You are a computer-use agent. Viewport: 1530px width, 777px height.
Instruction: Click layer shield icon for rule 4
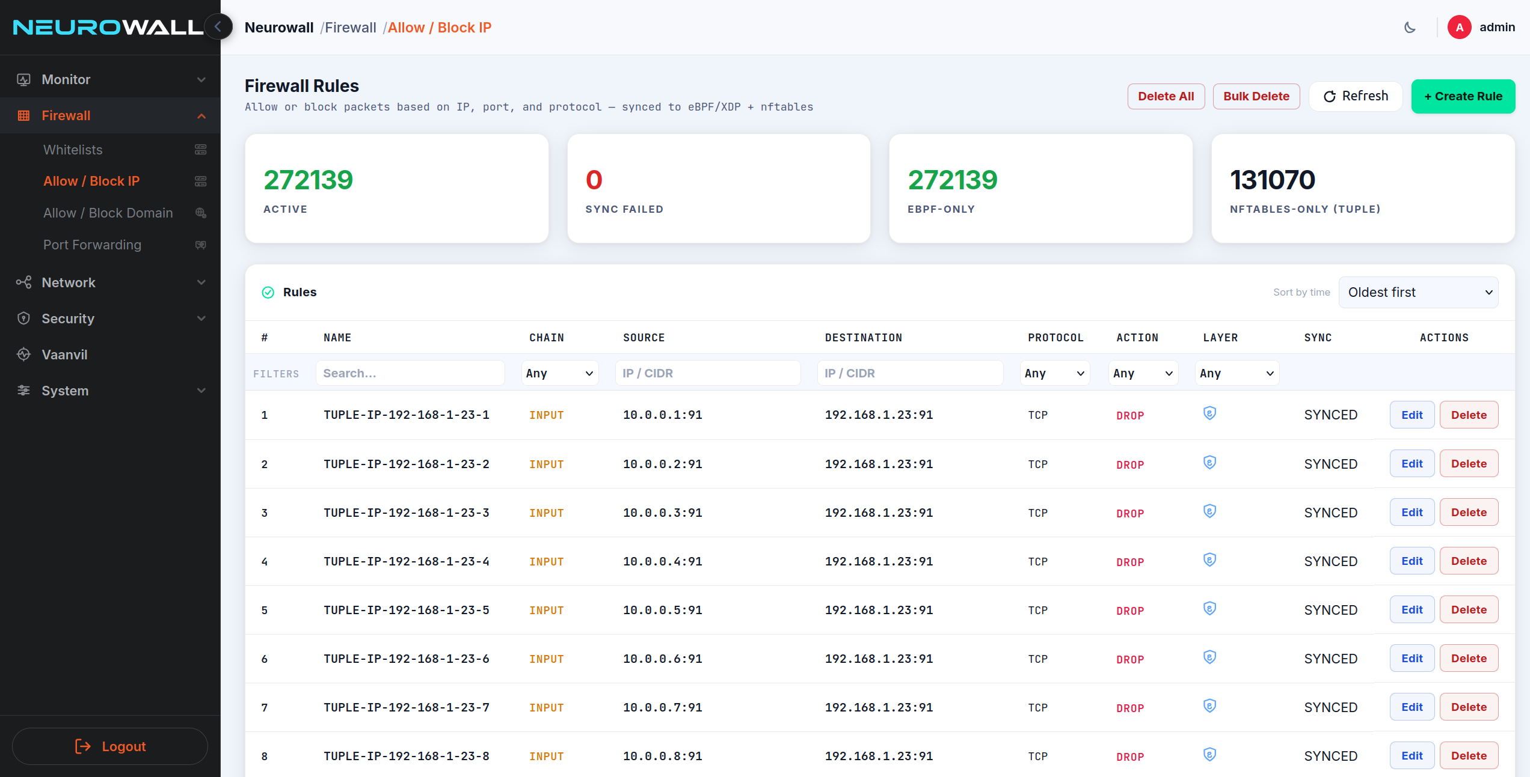(x=1209, y=559)
